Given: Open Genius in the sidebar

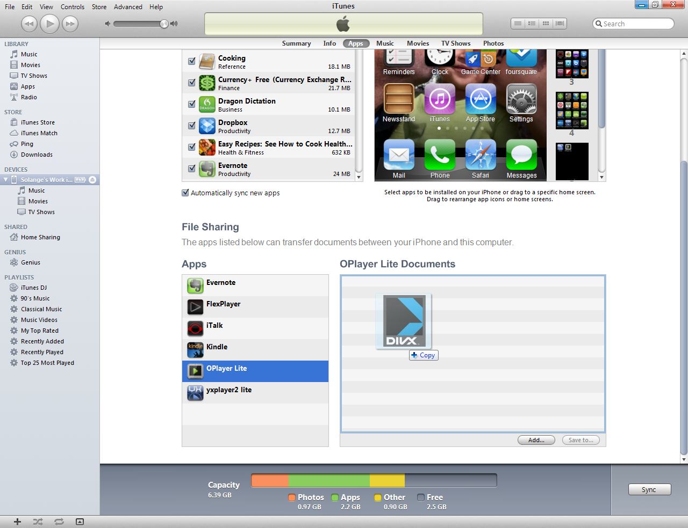Looking at the screenshot, I should coord(31,262).
